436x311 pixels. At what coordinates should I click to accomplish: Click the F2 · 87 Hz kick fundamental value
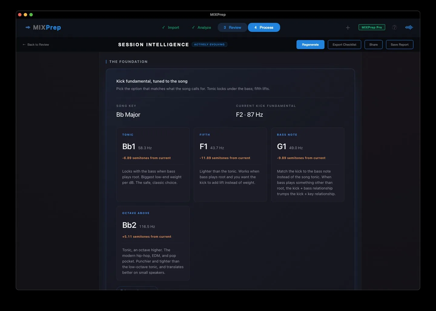(x=249, y=115)
